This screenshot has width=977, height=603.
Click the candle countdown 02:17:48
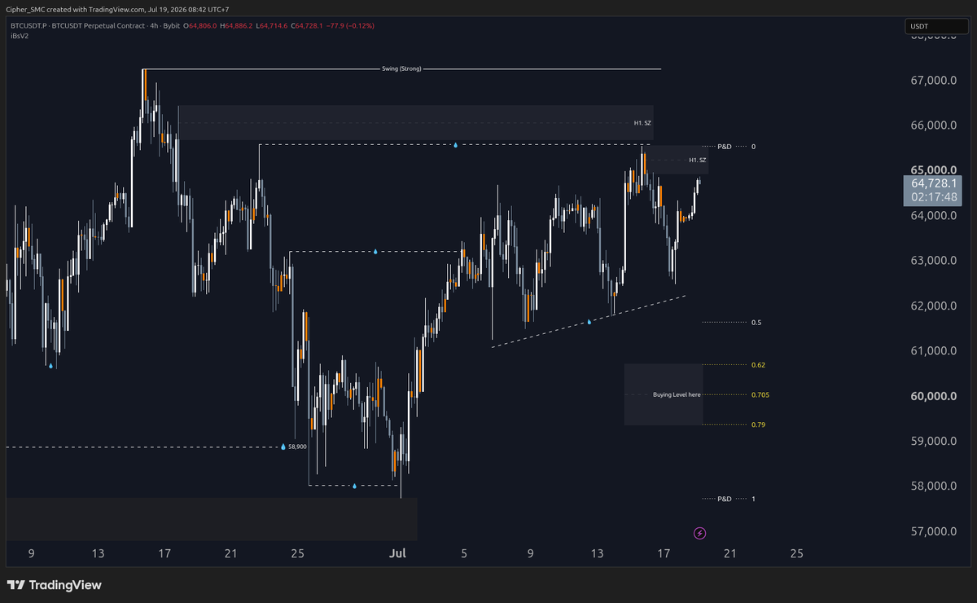click(x=934, y=198)
